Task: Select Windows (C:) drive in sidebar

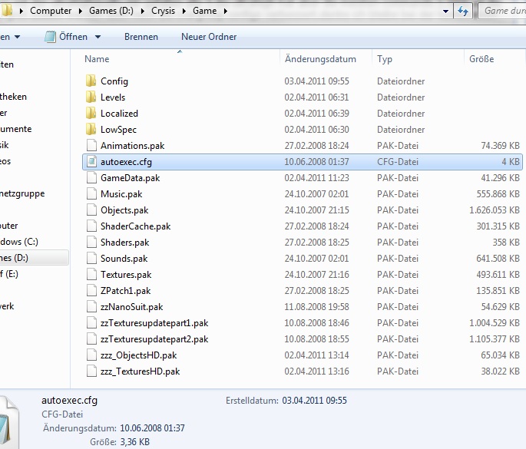Action: click(19, 242)
